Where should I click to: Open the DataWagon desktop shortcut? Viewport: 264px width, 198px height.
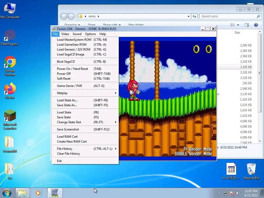tap(10, 37)
